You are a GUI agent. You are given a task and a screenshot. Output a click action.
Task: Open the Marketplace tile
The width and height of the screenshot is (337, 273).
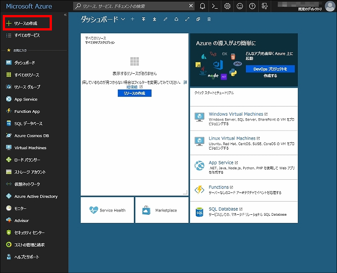click(x=162, y=210)
